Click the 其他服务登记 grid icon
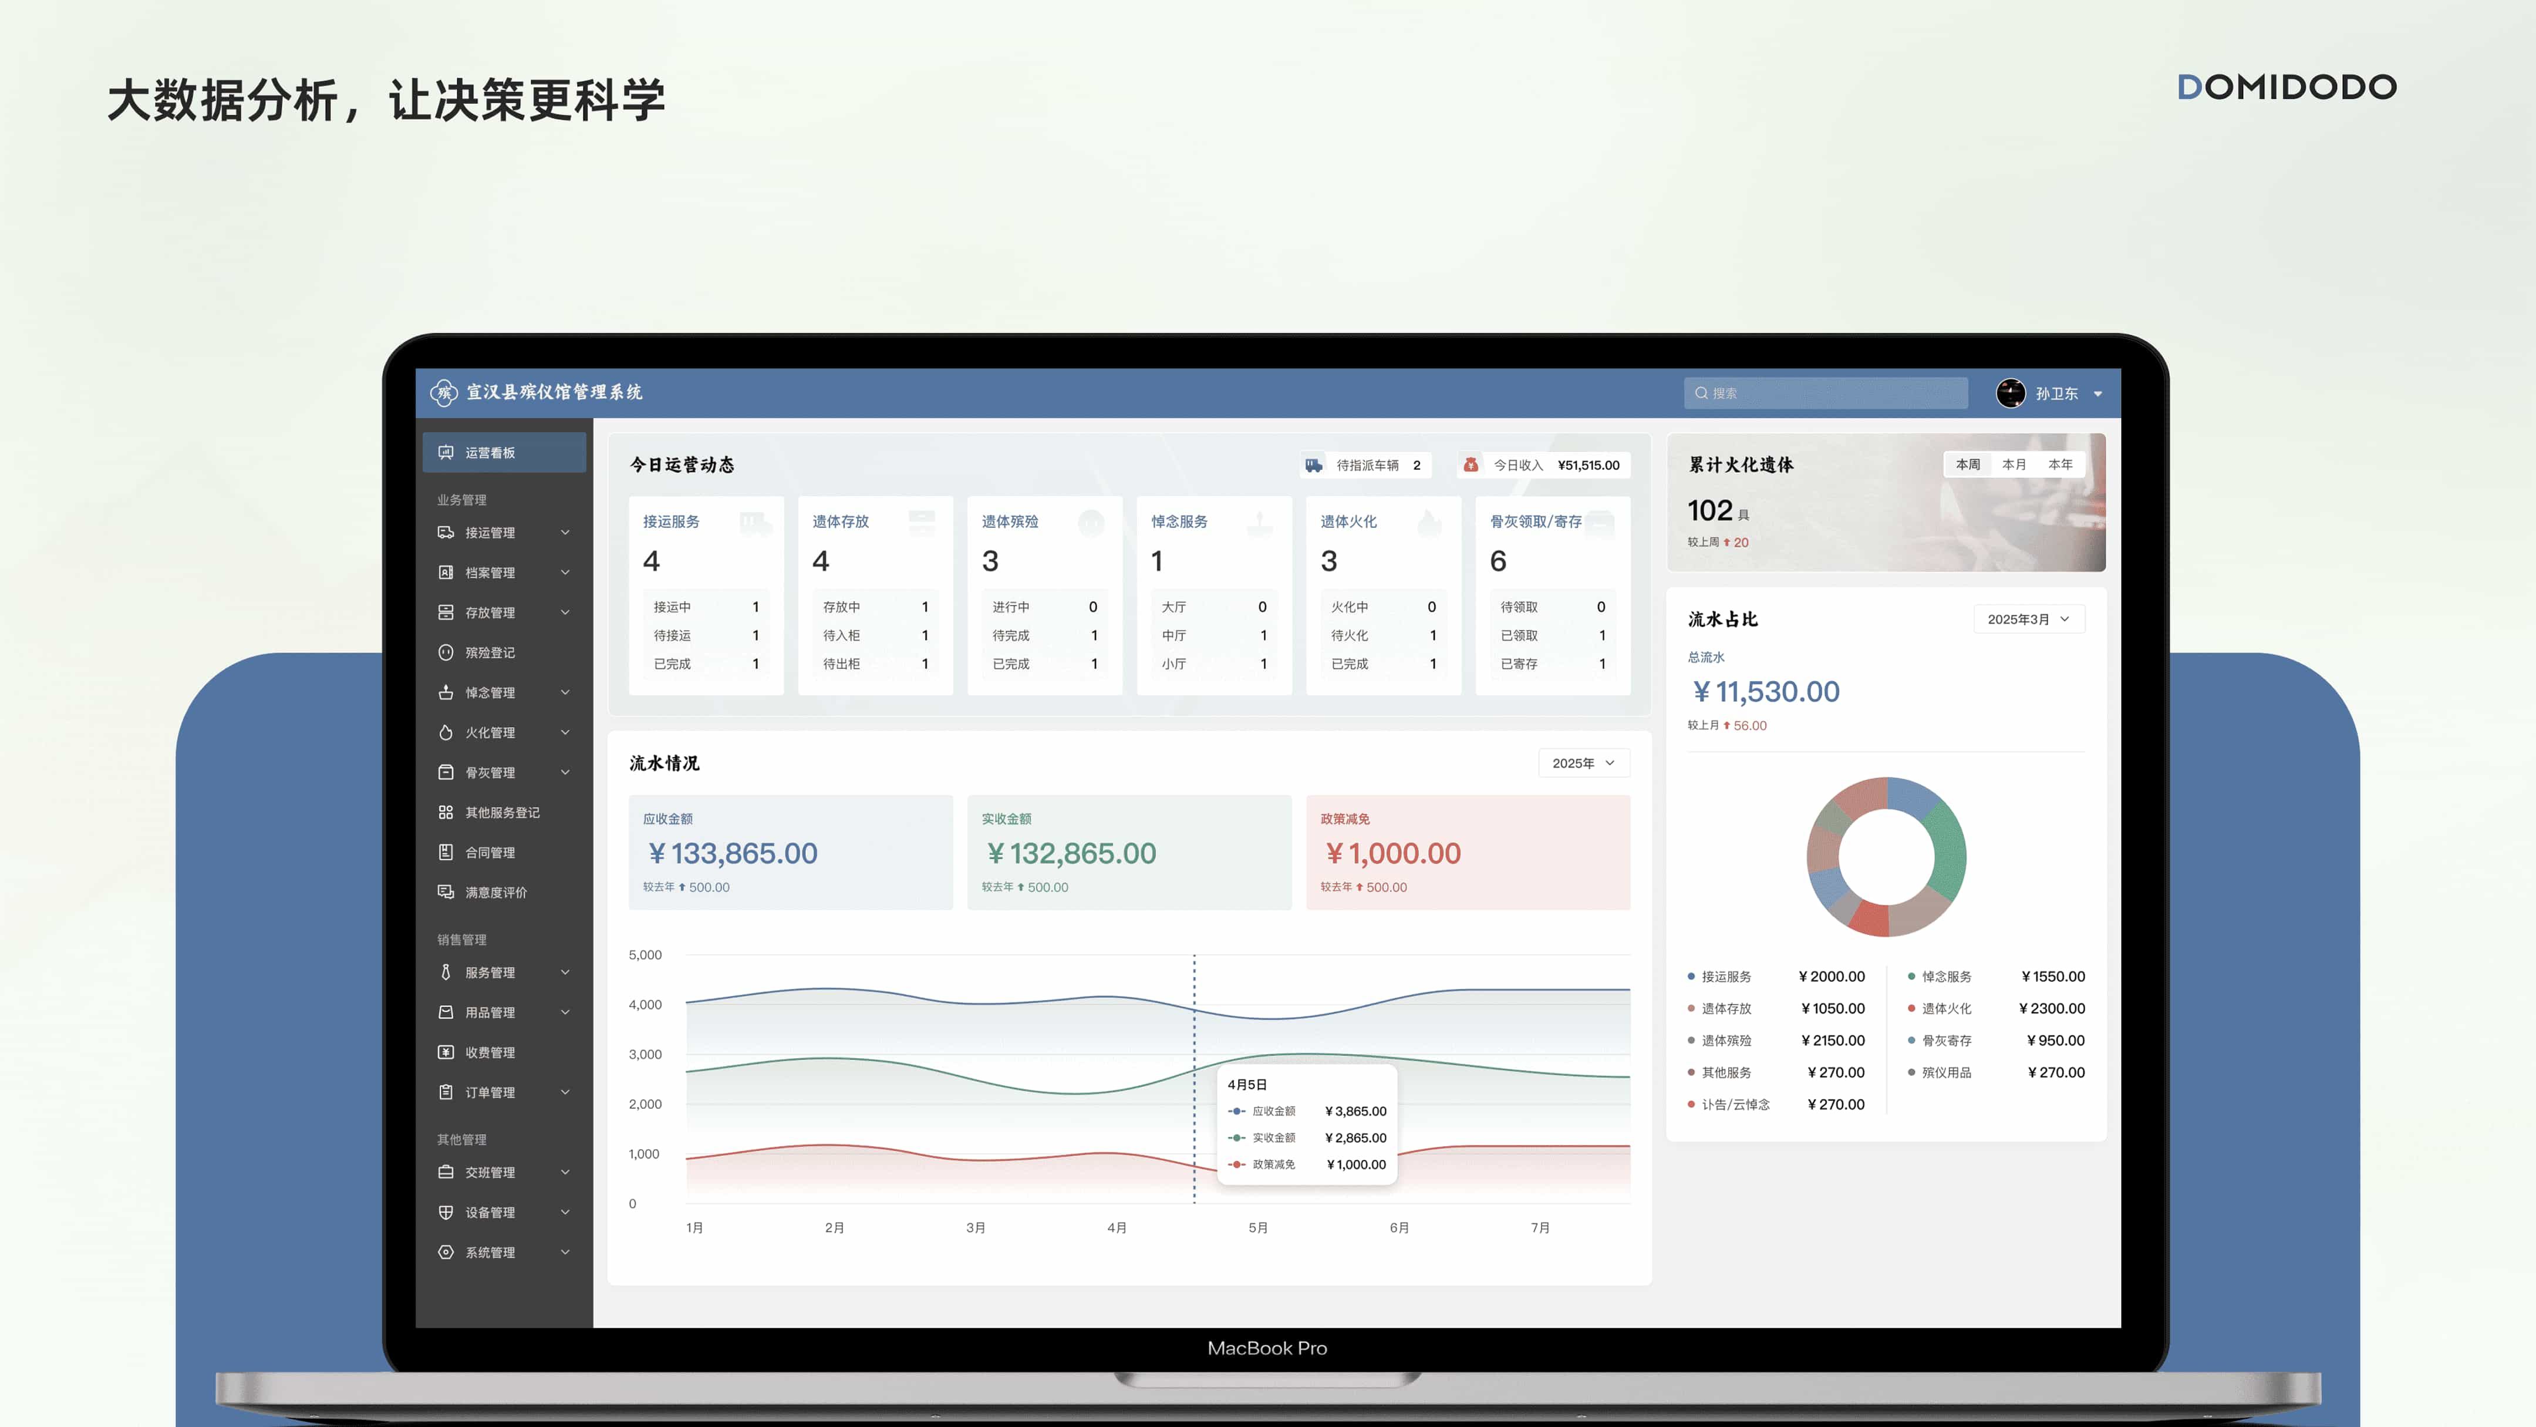Image resolution: width=2536 pixels, height=1427 pixels. [446, 813]
